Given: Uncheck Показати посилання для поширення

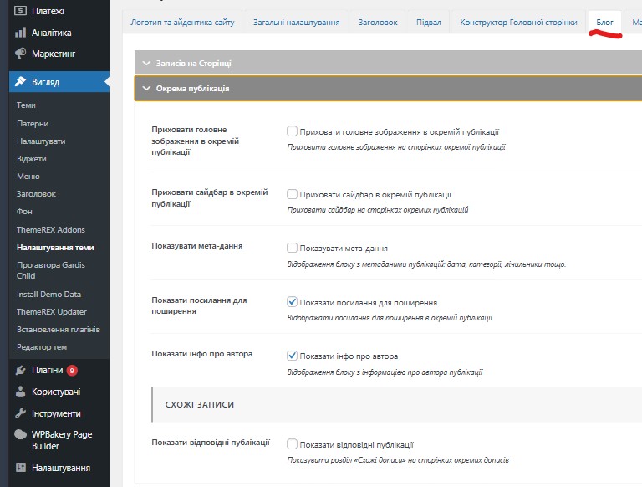Looking at the screenshot, I should coord(292,302).
